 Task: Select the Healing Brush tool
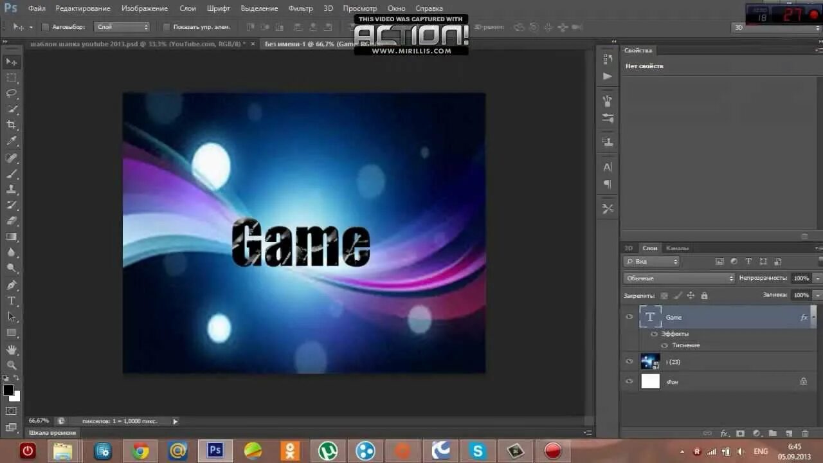click(12, 158)
